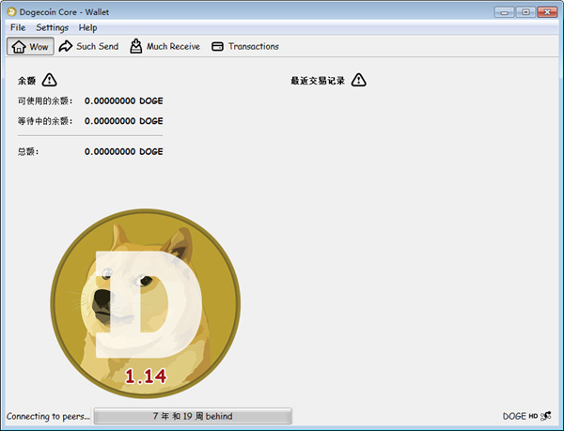Click the Dogecoin title bar icon
Screen dimensions: 564x431
[11, 11]
